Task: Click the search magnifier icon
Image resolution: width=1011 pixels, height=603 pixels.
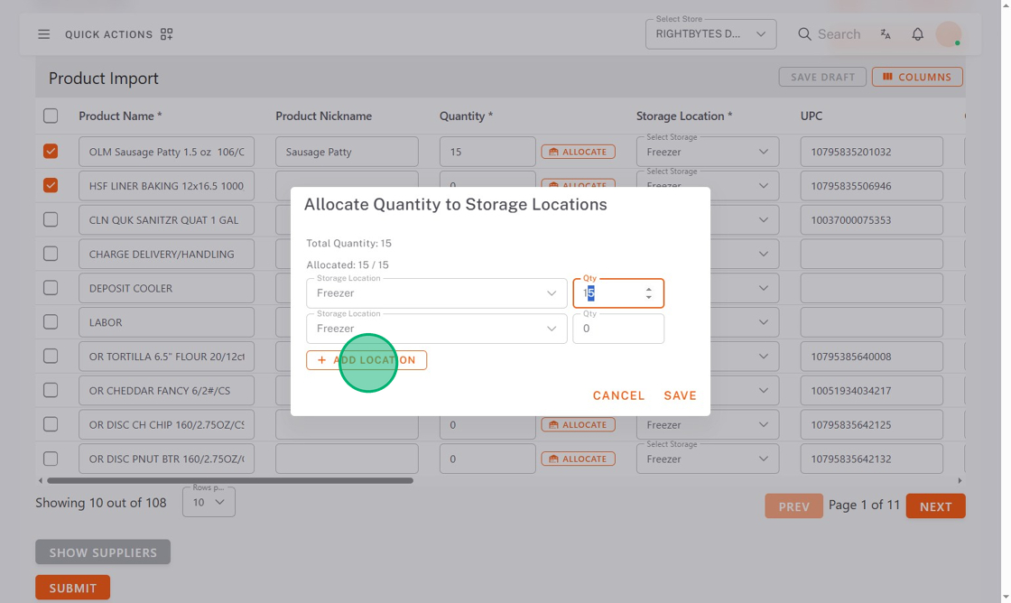Action: [804, 34]
